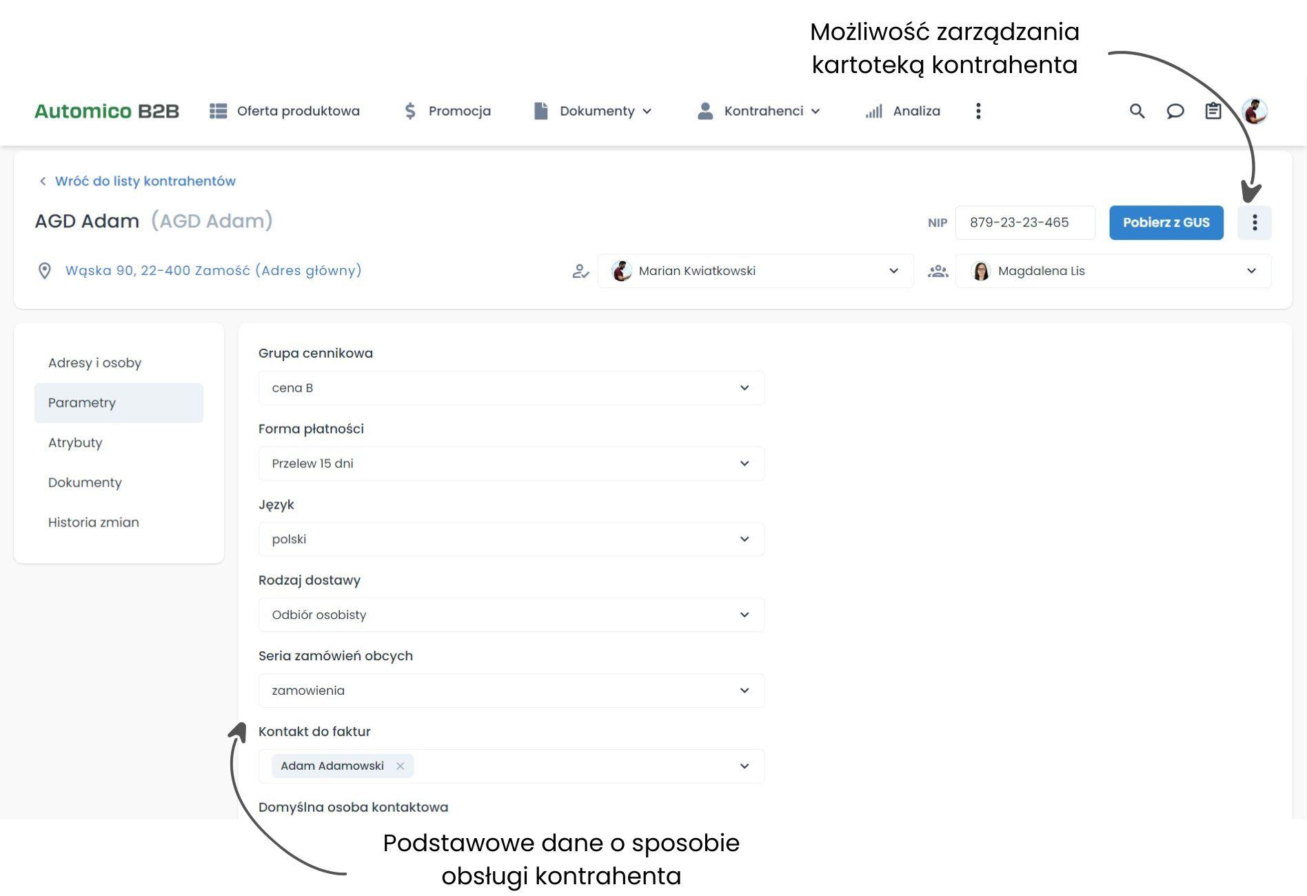Open the chat bubble icon
The height and width of the screenshot is (896, 1307).
(x=1175, y=111)
